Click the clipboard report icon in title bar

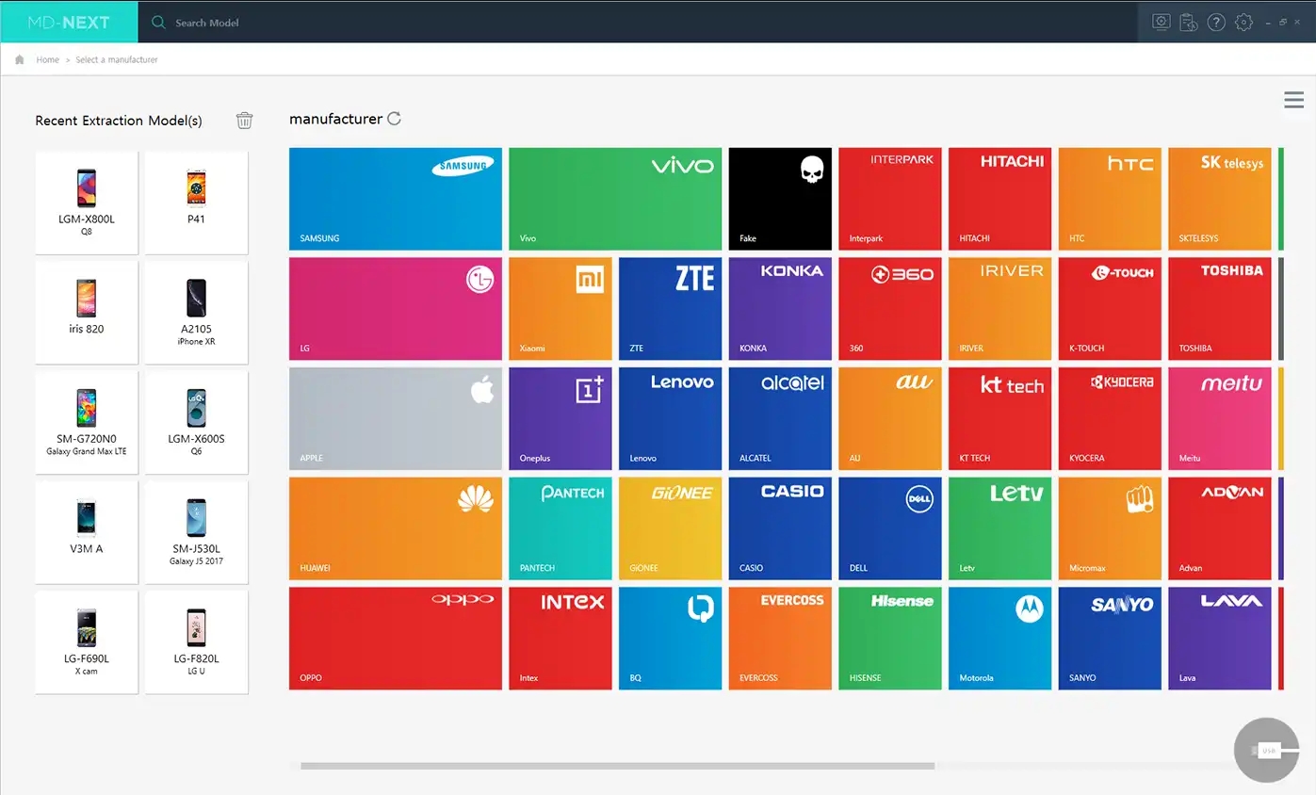point(1189,22)
